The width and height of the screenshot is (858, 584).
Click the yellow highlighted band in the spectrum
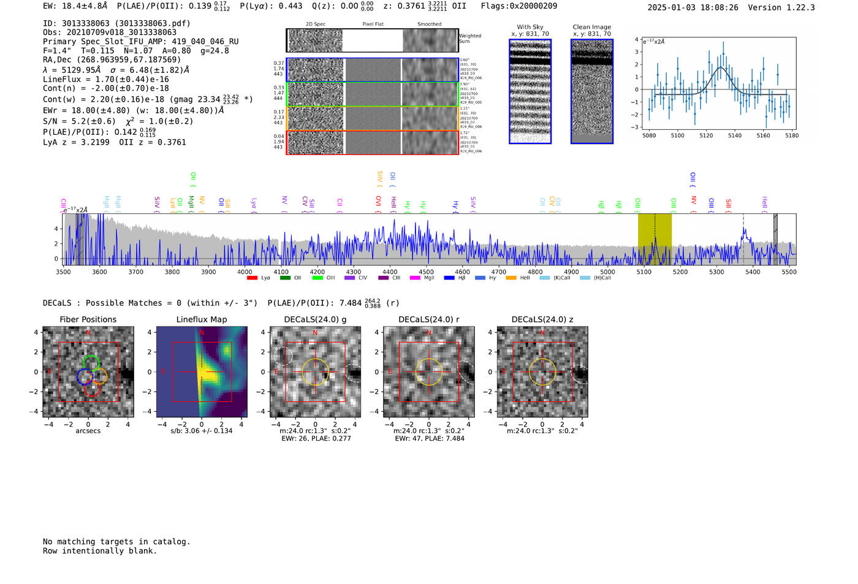(x=655, y=239)
